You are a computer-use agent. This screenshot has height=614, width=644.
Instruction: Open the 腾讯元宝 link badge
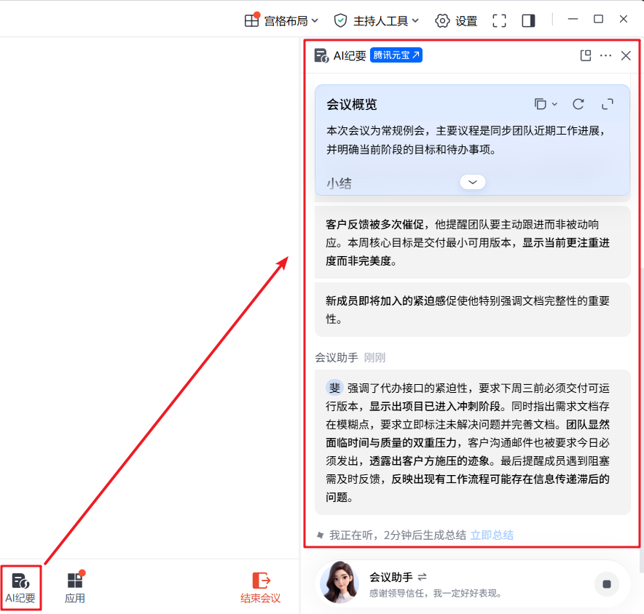(x=396, y=55)
